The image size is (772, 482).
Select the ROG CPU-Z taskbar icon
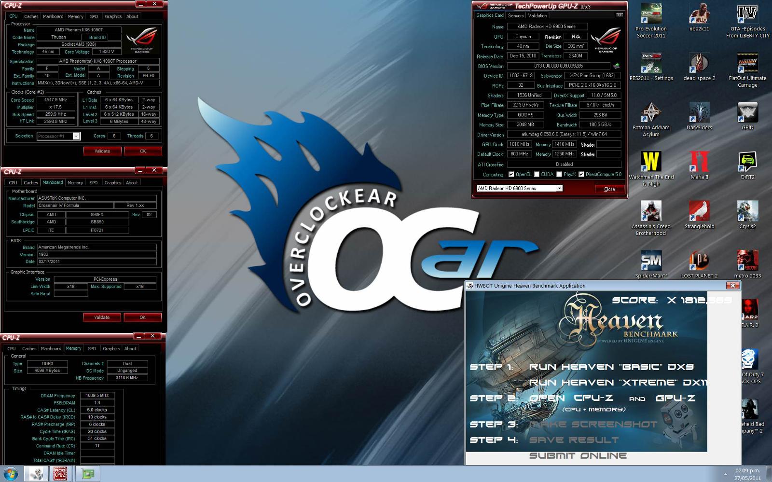click(60, 473)
